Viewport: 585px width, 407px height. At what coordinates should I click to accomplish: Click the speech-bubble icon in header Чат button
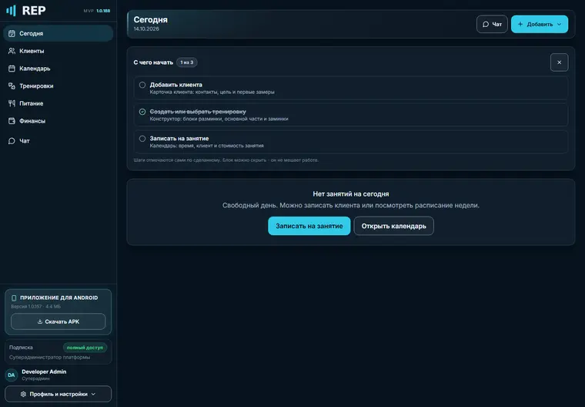click(x=486, y=25)
